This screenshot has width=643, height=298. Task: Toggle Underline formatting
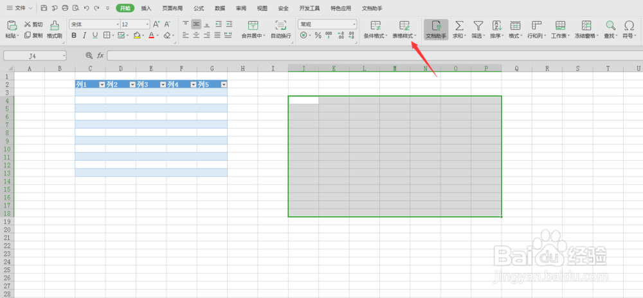click(x=95, y=35)
